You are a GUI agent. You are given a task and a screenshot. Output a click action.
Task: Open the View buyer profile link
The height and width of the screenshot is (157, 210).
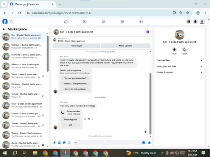pos(108,52)
